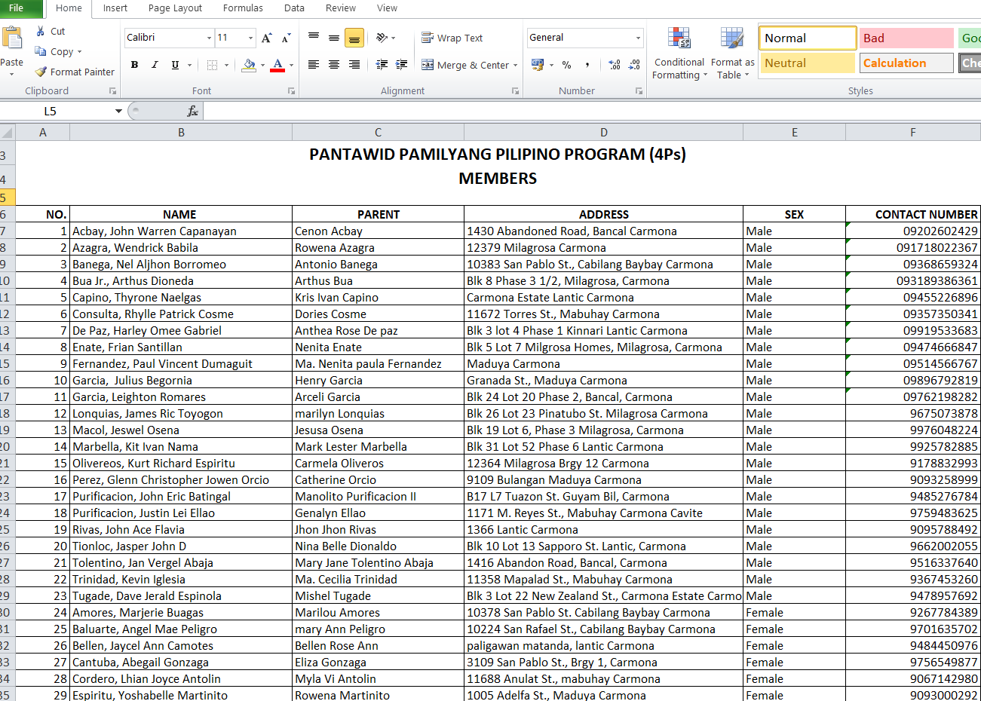
Task: Increase font size with Grow Font icon
Action: coord(266,38)
